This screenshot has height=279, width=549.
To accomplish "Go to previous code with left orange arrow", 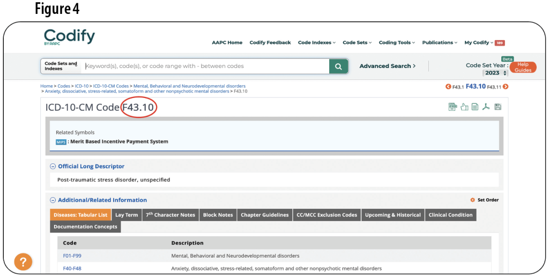I will (448, 86).
